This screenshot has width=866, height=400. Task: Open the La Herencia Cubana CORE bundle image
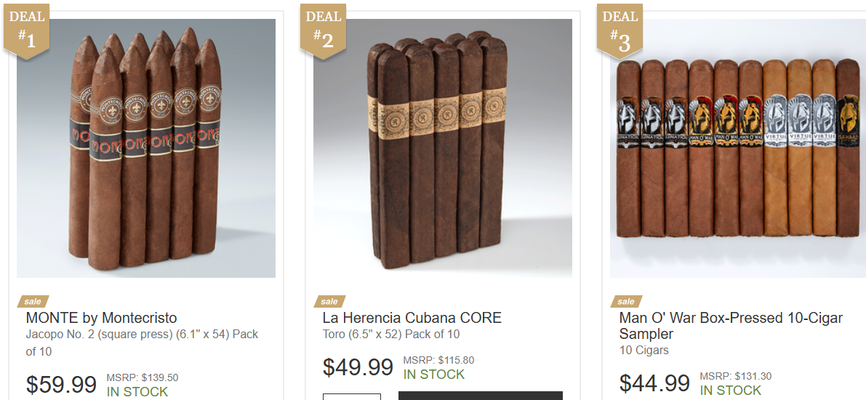tap(442, 148)
